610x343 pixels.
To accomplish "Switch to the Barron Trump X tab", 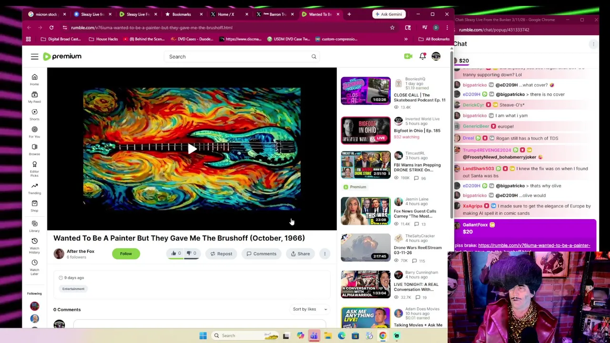I will pyautogui.click(x=275, y=14).
